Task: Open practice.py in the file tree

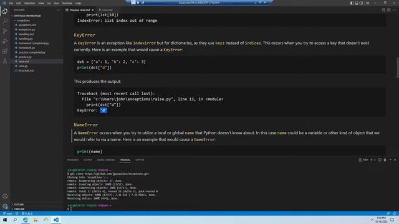Action: pos(25,57)
